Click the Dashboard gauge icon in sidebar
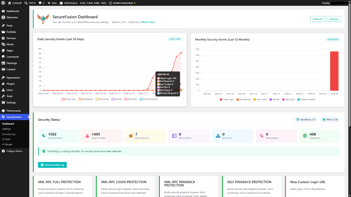351x197 pixels. click(3, 11)
